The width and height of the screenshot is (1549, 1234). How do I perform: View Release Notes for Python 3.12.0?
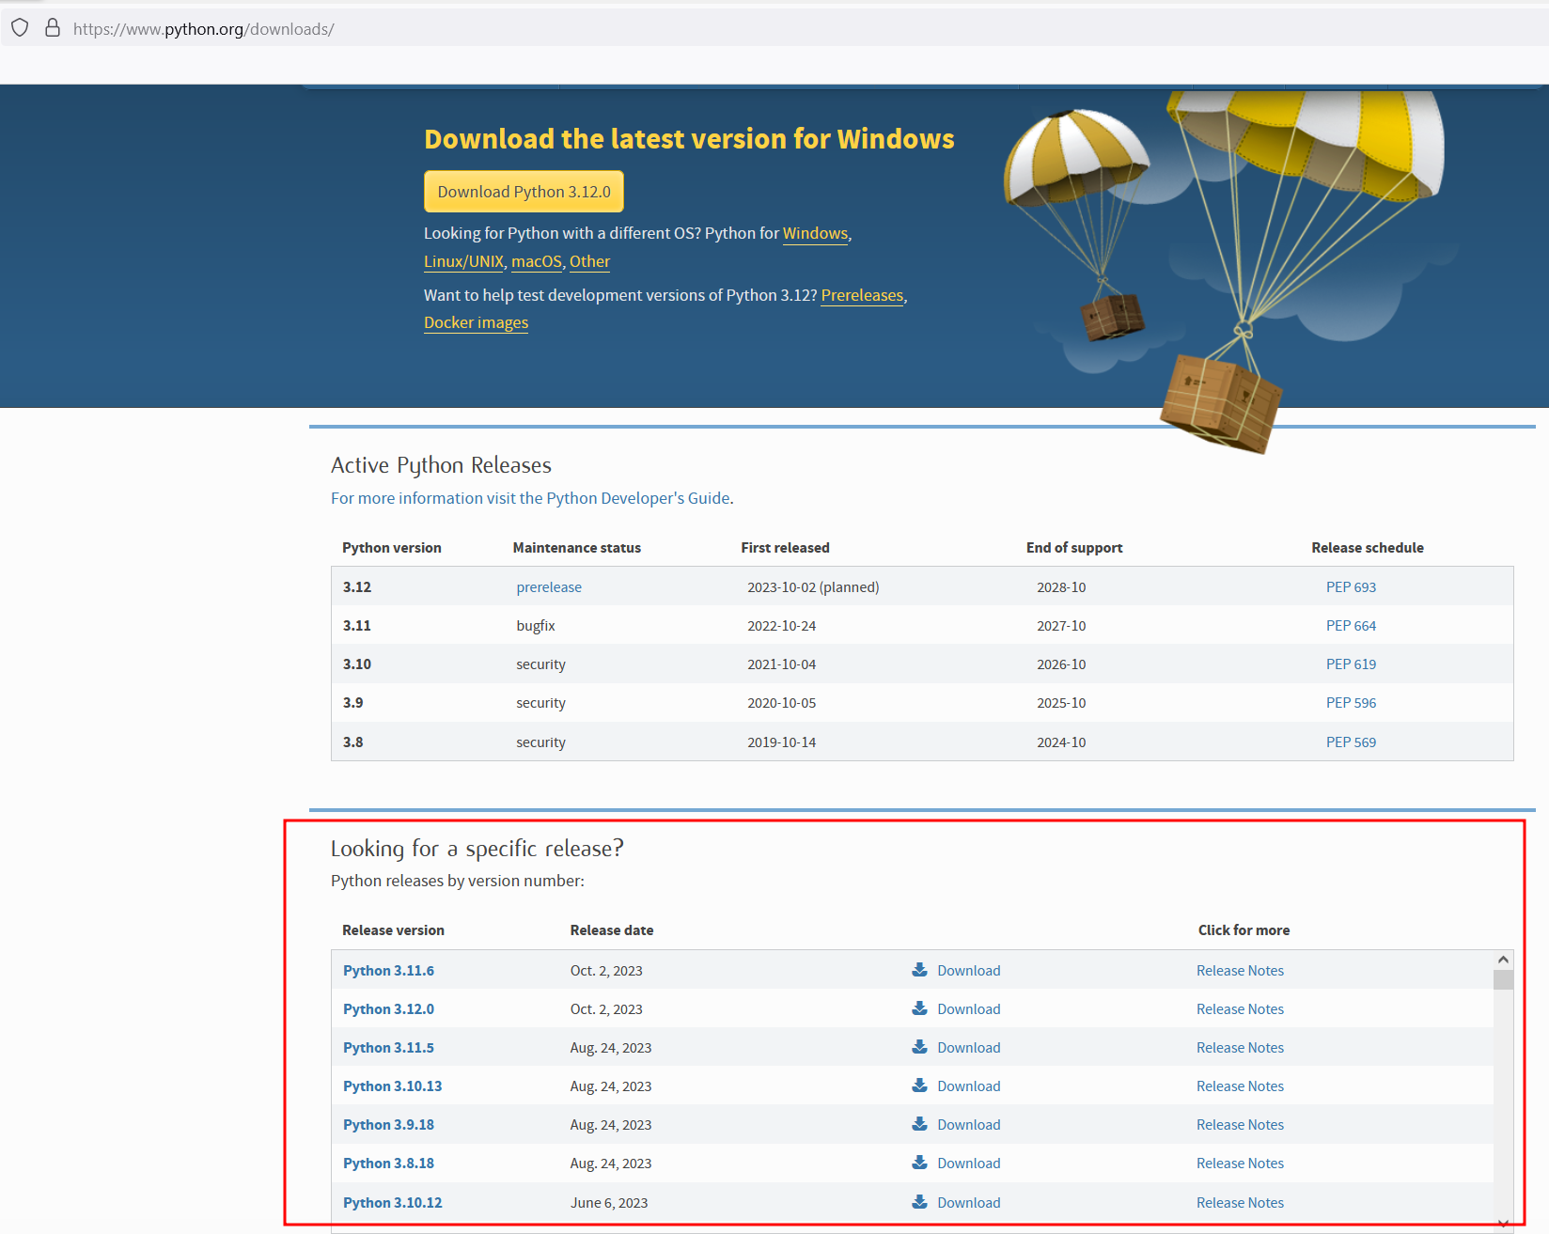[x=1240, y=1009]
